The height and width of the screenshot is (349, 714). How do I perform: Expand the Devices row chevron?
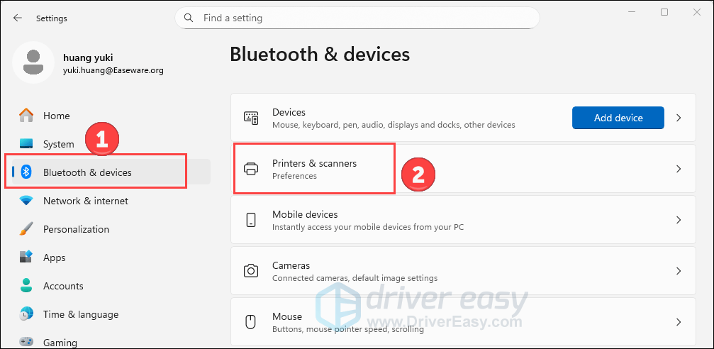679,118
